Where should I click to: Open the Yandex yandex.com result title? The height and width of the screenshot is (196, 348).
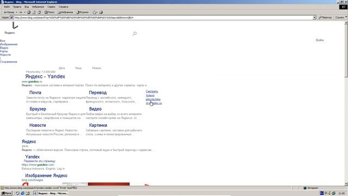point(33,157)
